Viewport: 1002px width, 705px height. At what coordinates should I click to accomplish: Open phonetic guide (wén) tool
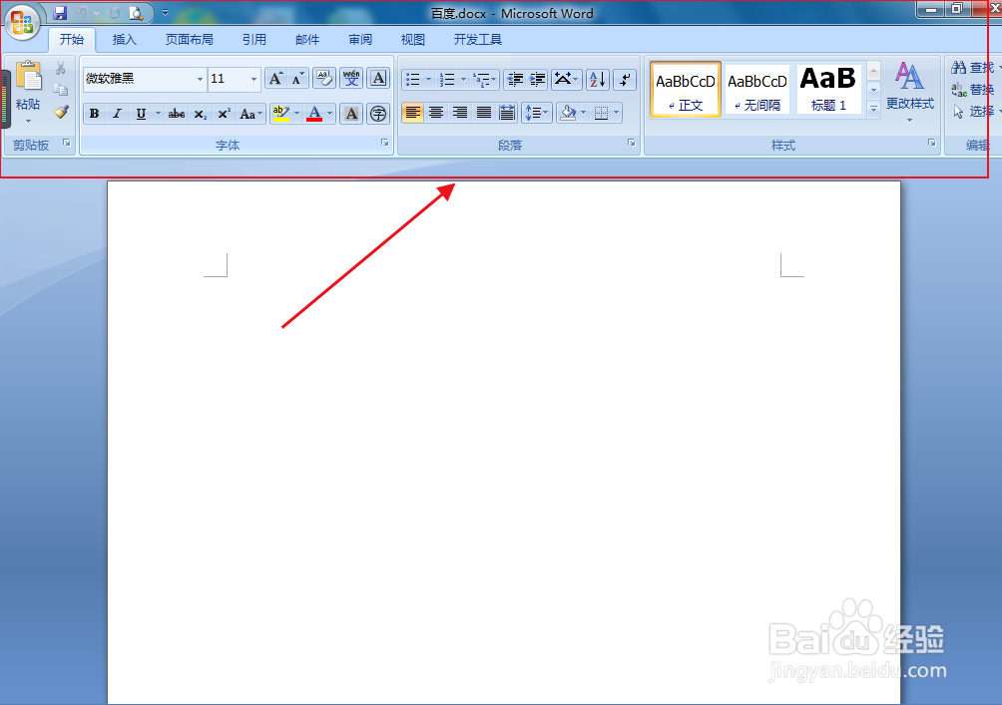pos(351,79)
